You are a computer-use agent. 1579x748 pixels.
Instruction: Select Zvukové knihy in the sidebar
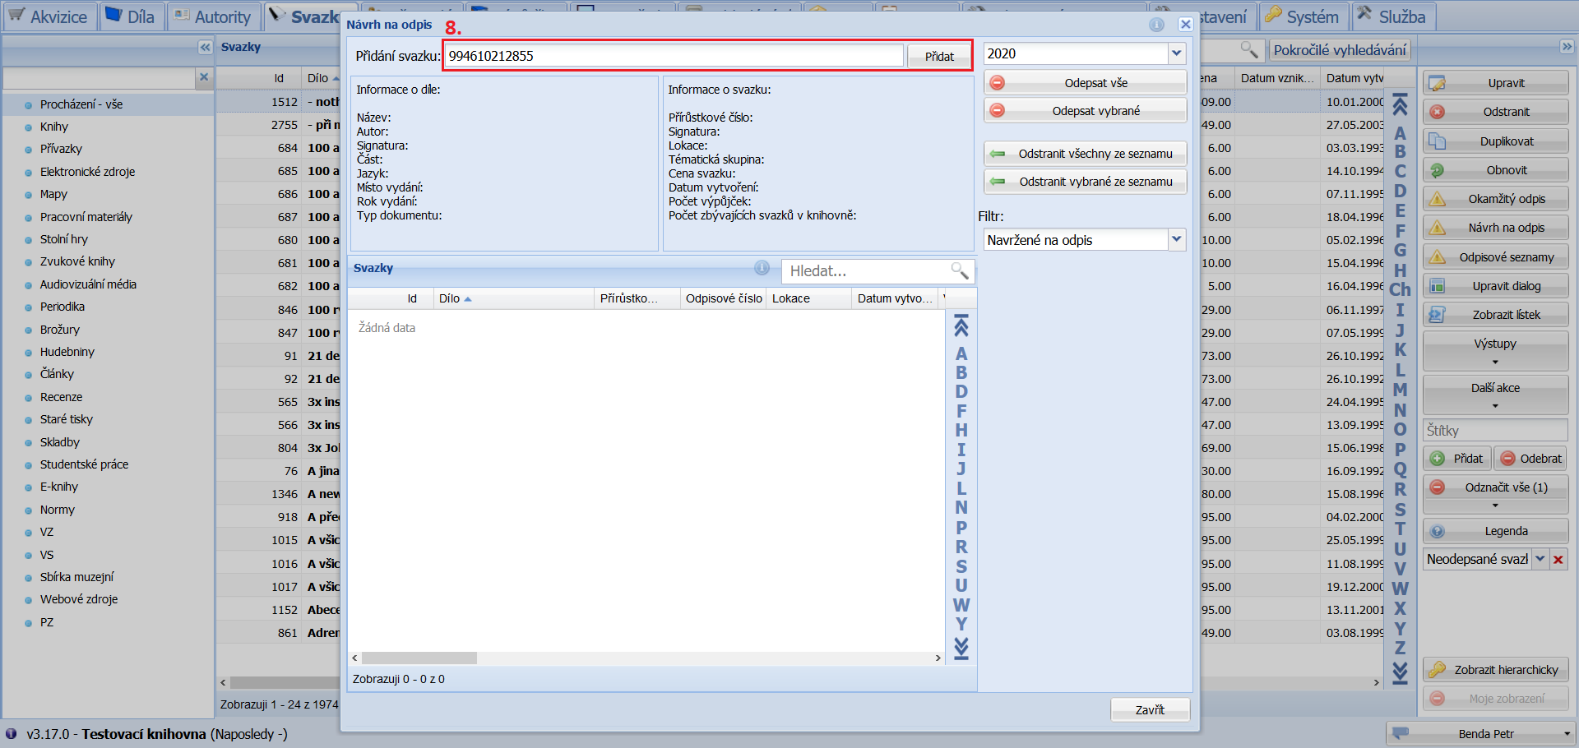77,261
